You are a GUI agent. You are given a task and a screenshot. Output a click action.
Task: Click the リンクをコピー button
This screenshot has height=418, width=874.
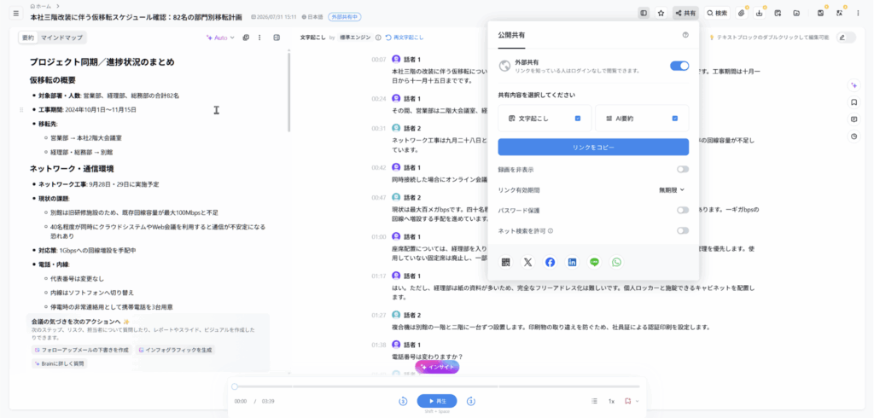tap(593, 147)
